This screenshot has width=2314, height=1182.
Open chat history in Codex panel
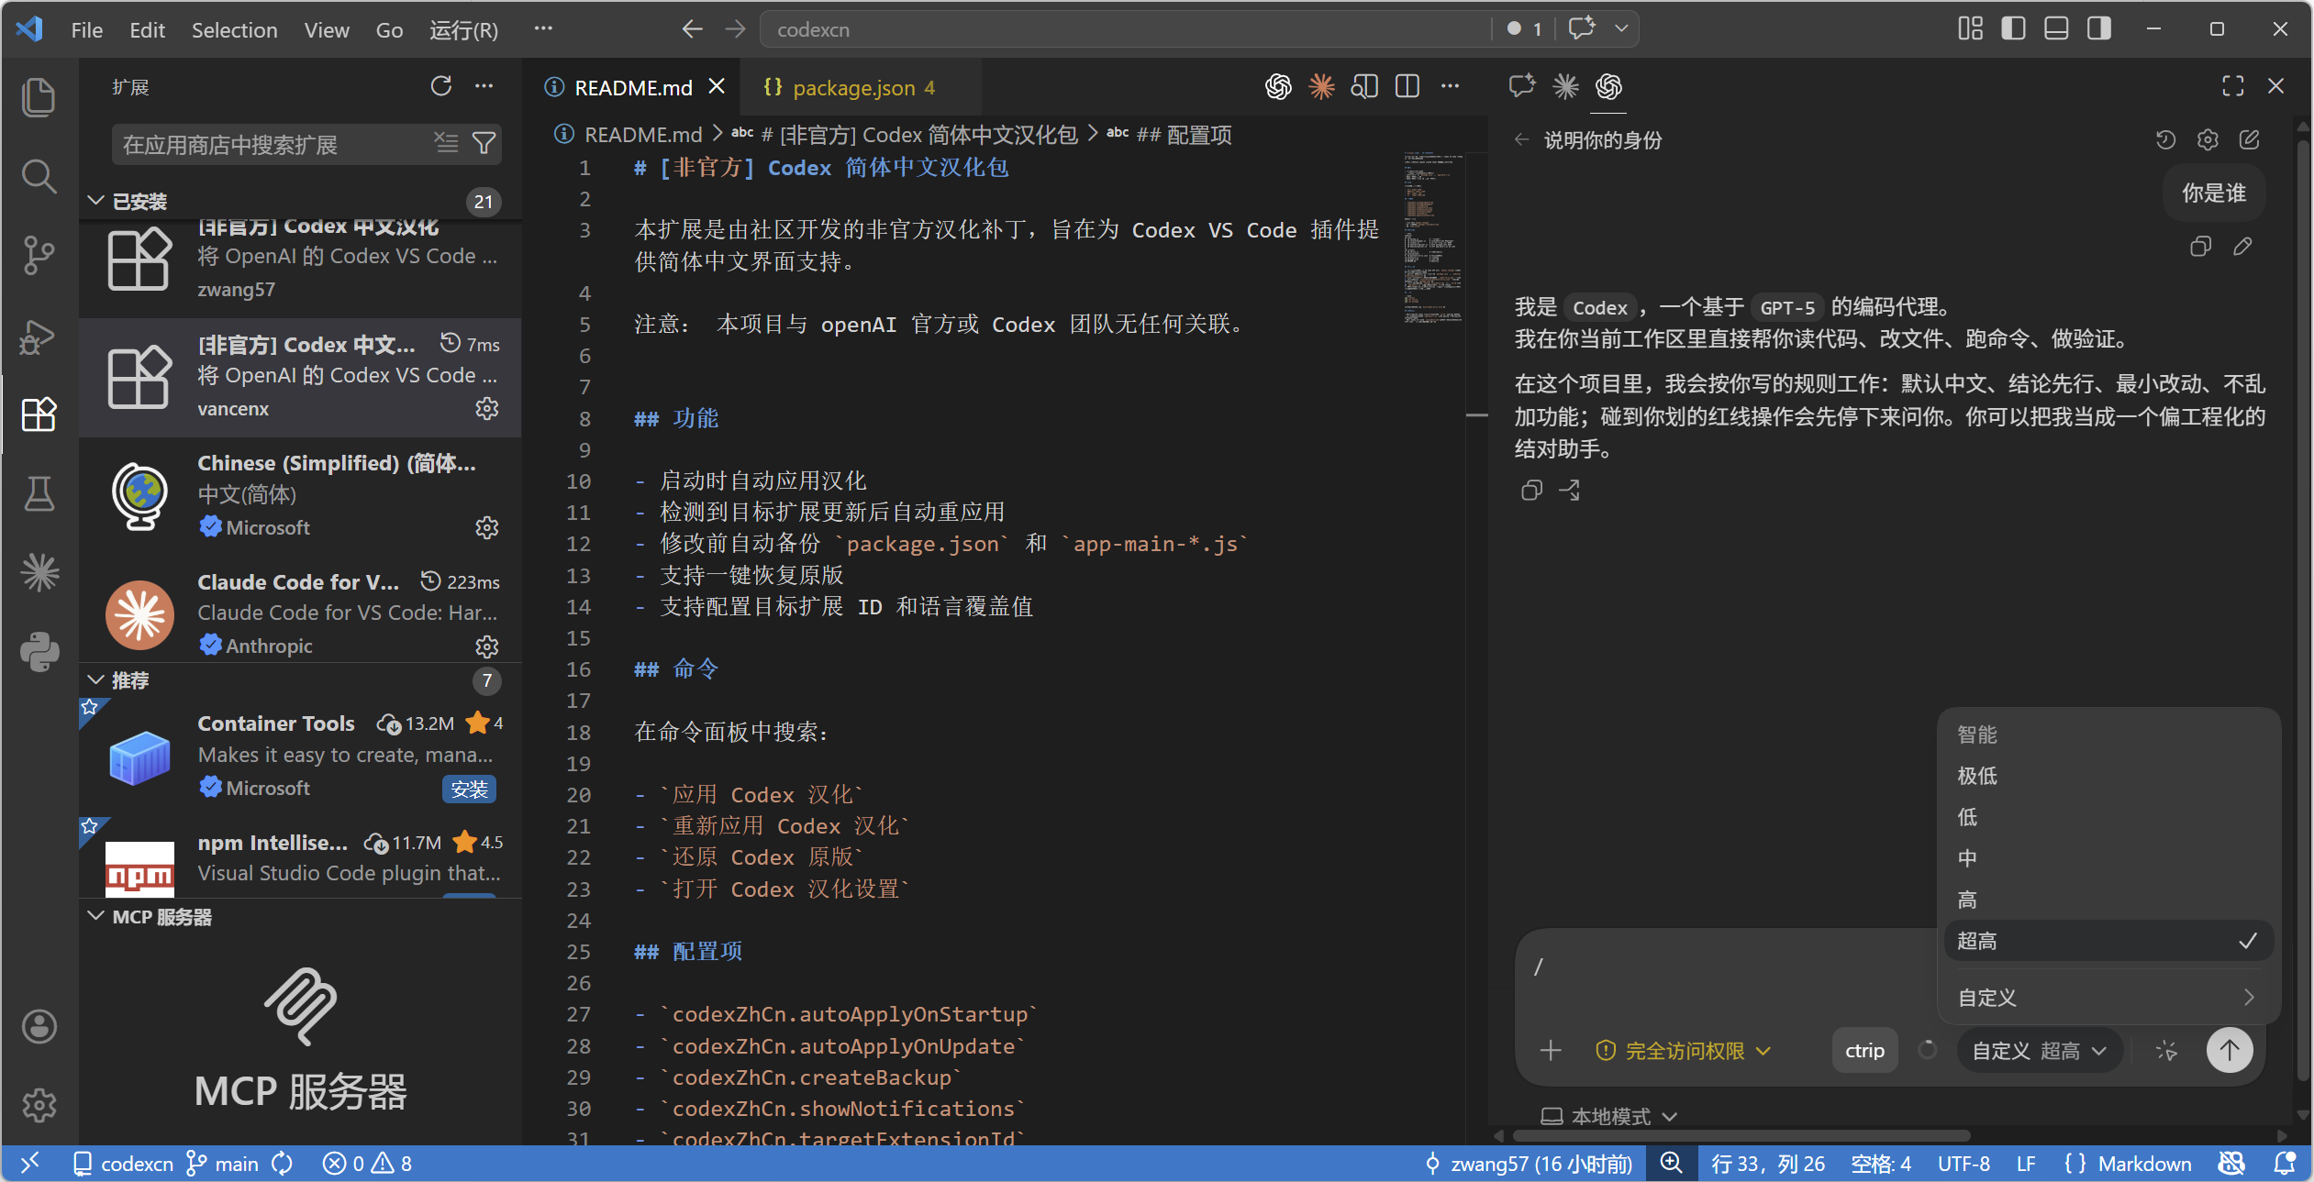click(x=2165, y=139)
